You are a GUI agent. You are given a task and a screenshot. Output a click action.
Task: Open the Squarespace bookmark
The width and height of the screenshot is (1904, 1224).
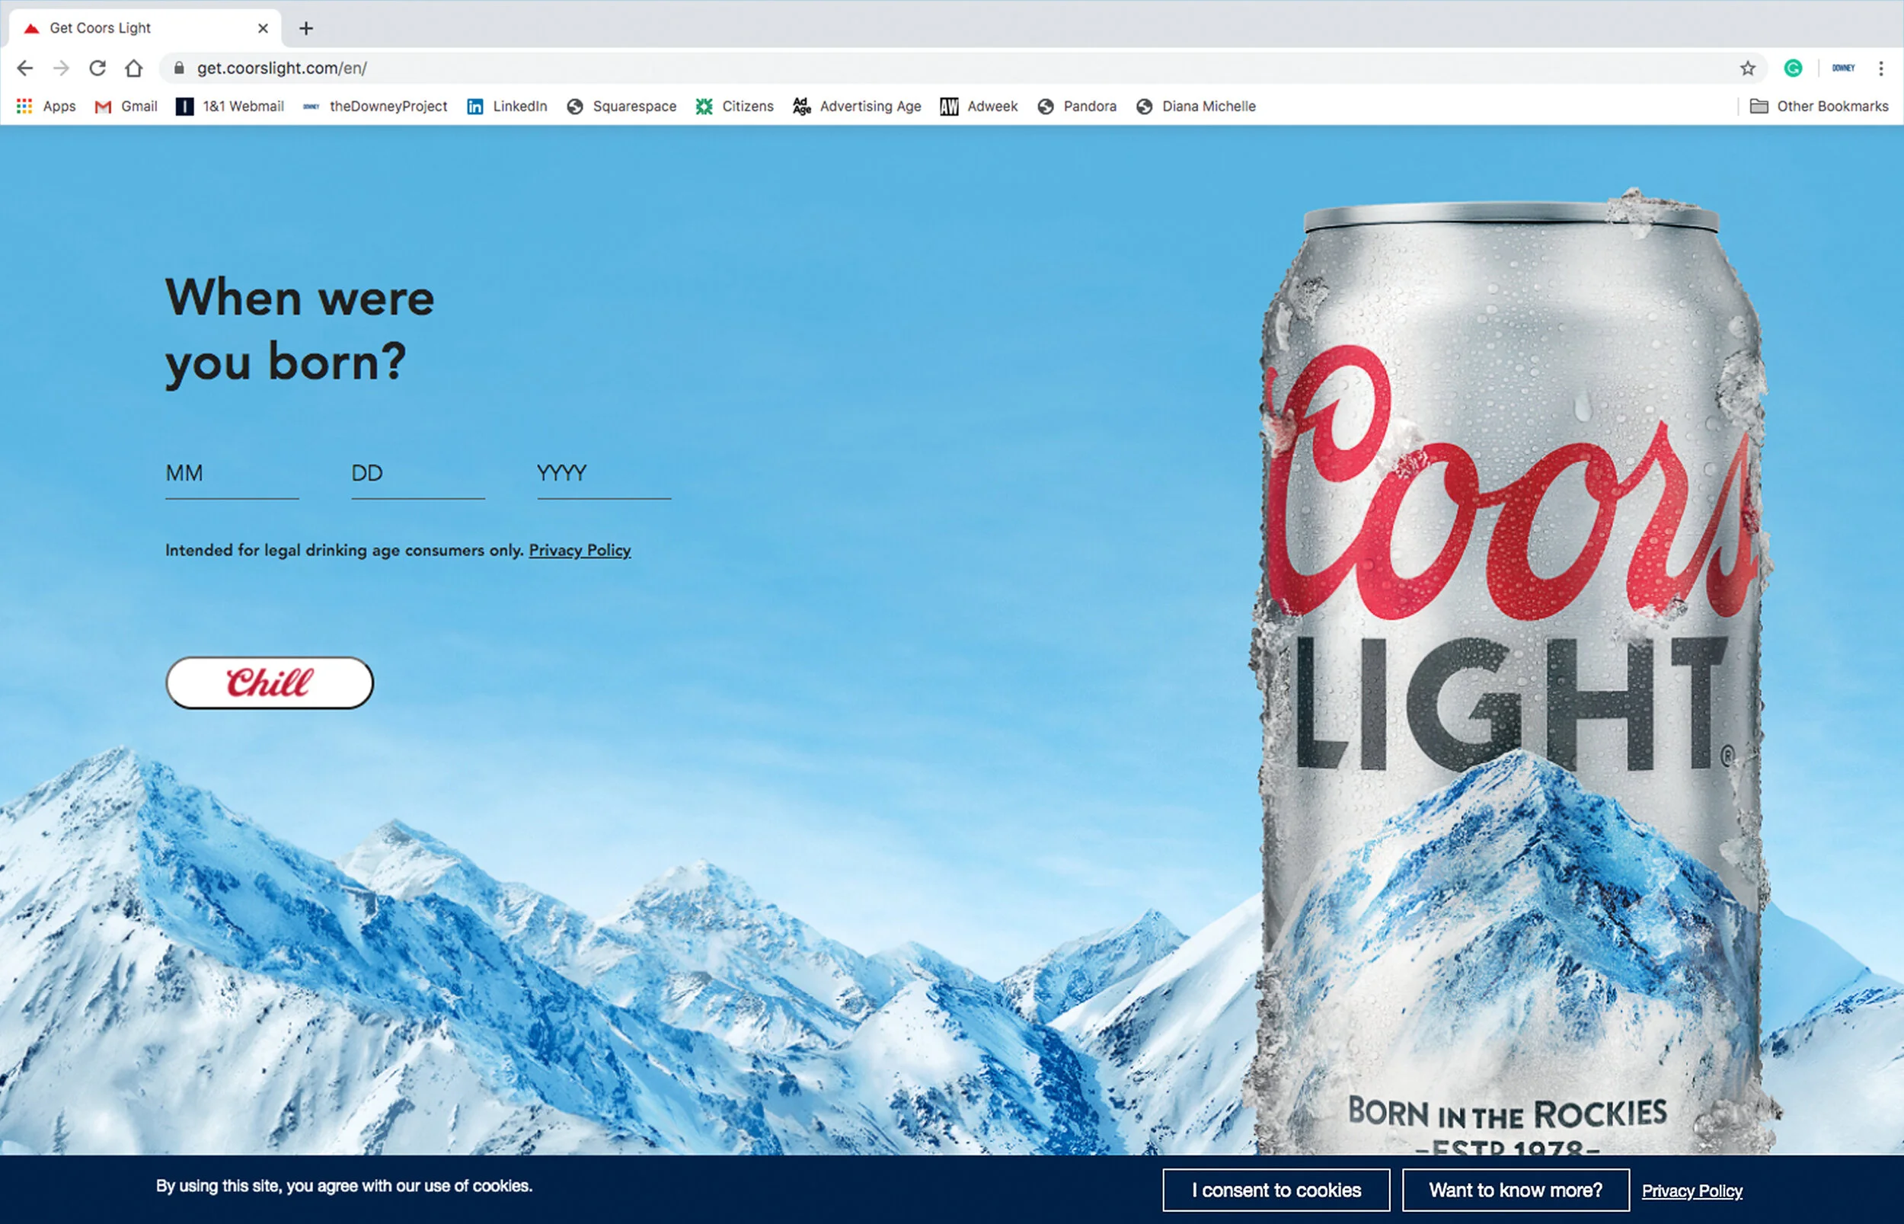pyautogui.click(x=621, y=107)
